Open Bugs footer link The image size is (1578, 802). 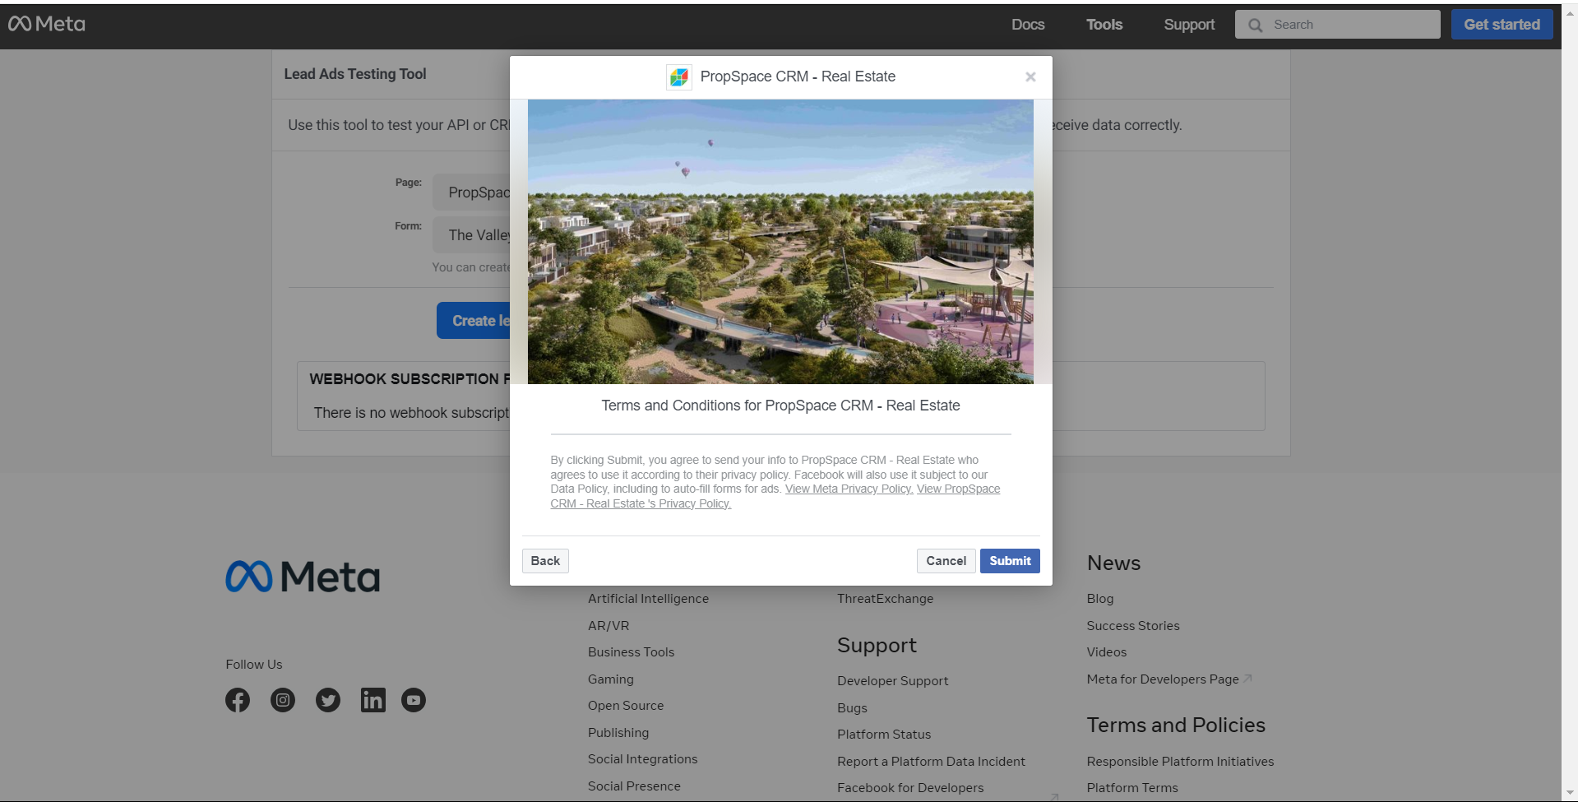pyautogui.click(x=852, y=708)
